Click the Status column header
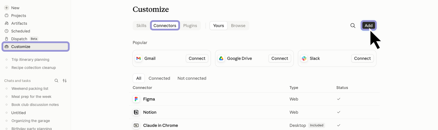 pyautogui.click(x=342, y=88)
